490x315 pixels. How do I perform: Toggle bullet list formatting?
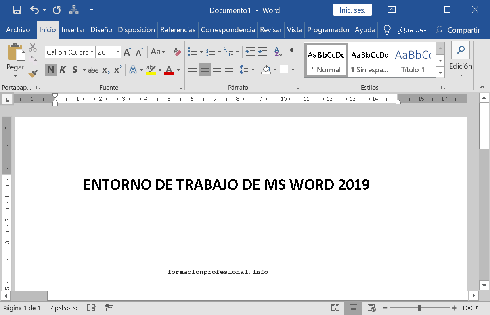(193, 52)
